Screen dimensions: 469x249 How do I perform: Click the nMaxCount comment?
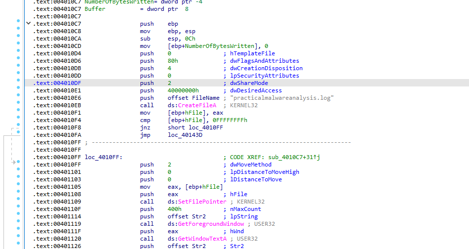245,209
